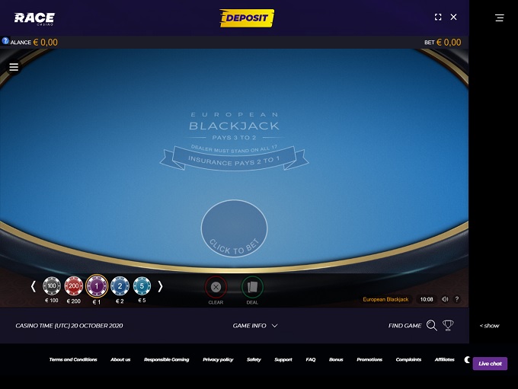Viewport: 518px width, 389px height.
Task: Open the site menu at top right
Action: point(500,18)
